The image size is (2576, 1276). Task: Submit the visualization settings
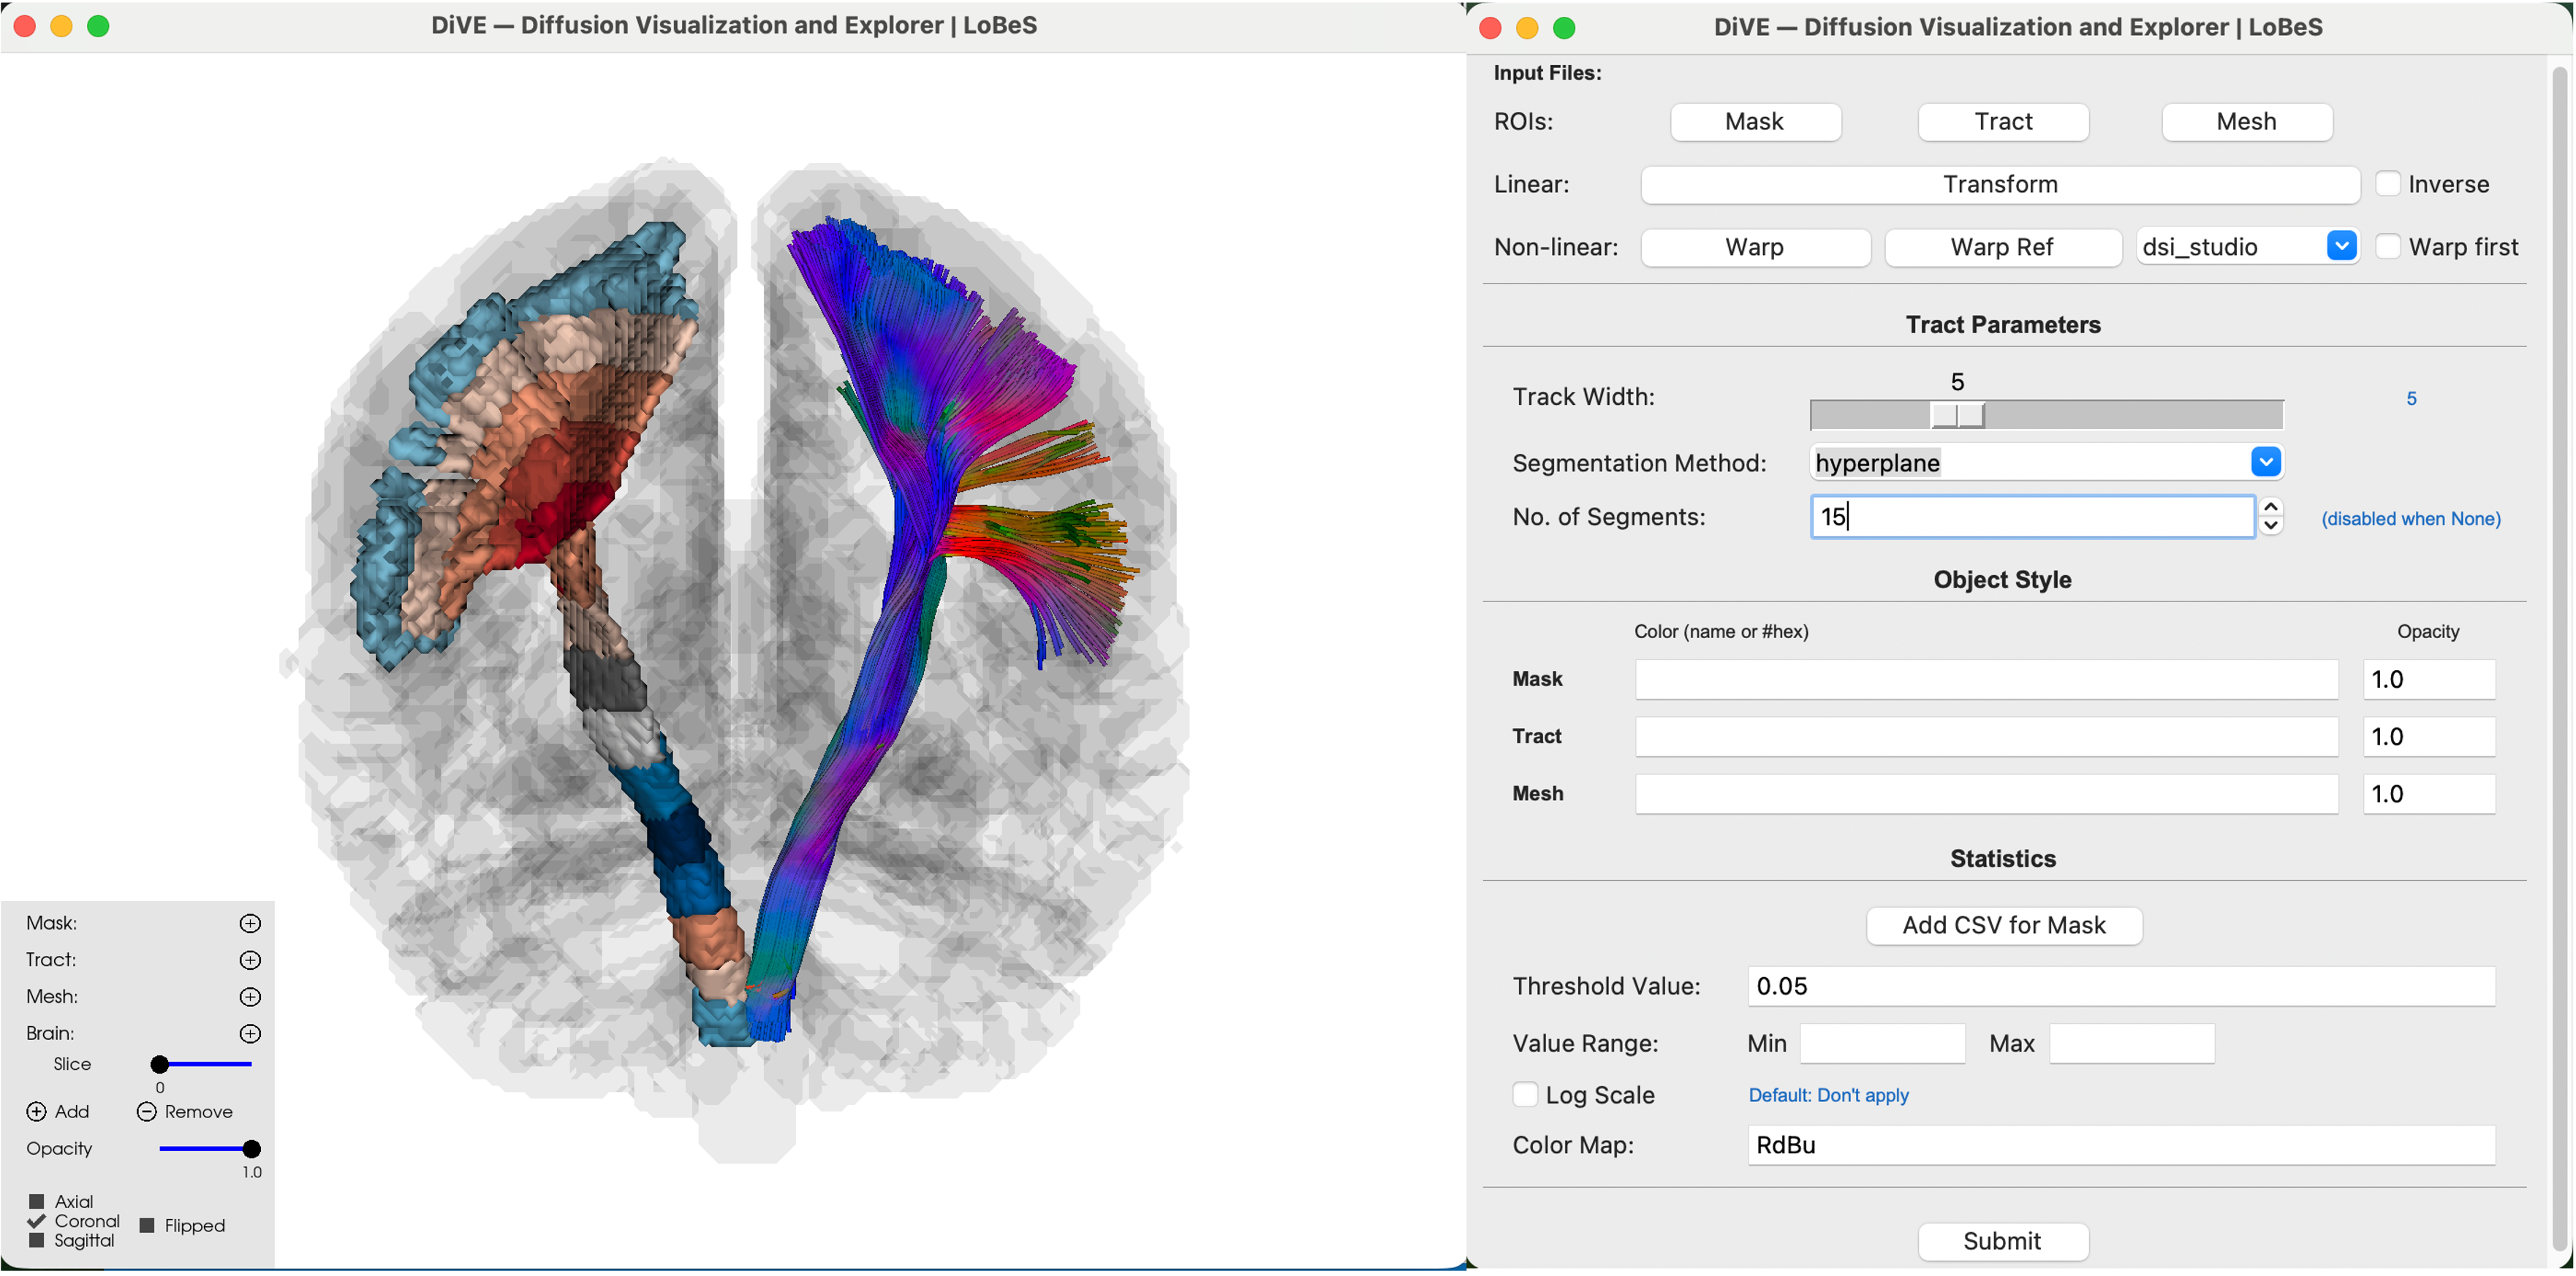tap(2002, 1242)
